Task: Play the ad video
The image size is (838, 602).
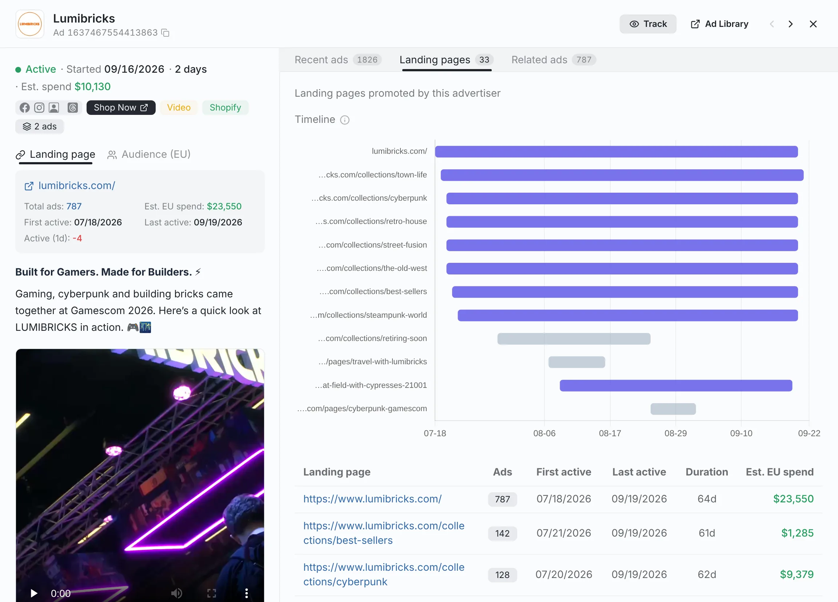Action: click(x=34, y=593)
